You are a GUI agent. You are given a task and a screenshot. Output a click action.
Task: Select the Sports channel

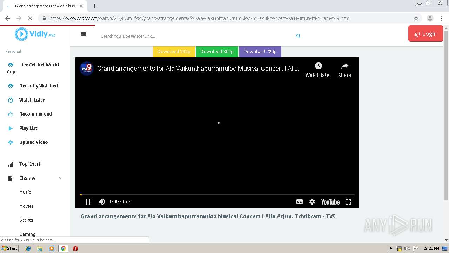(26, 220)
